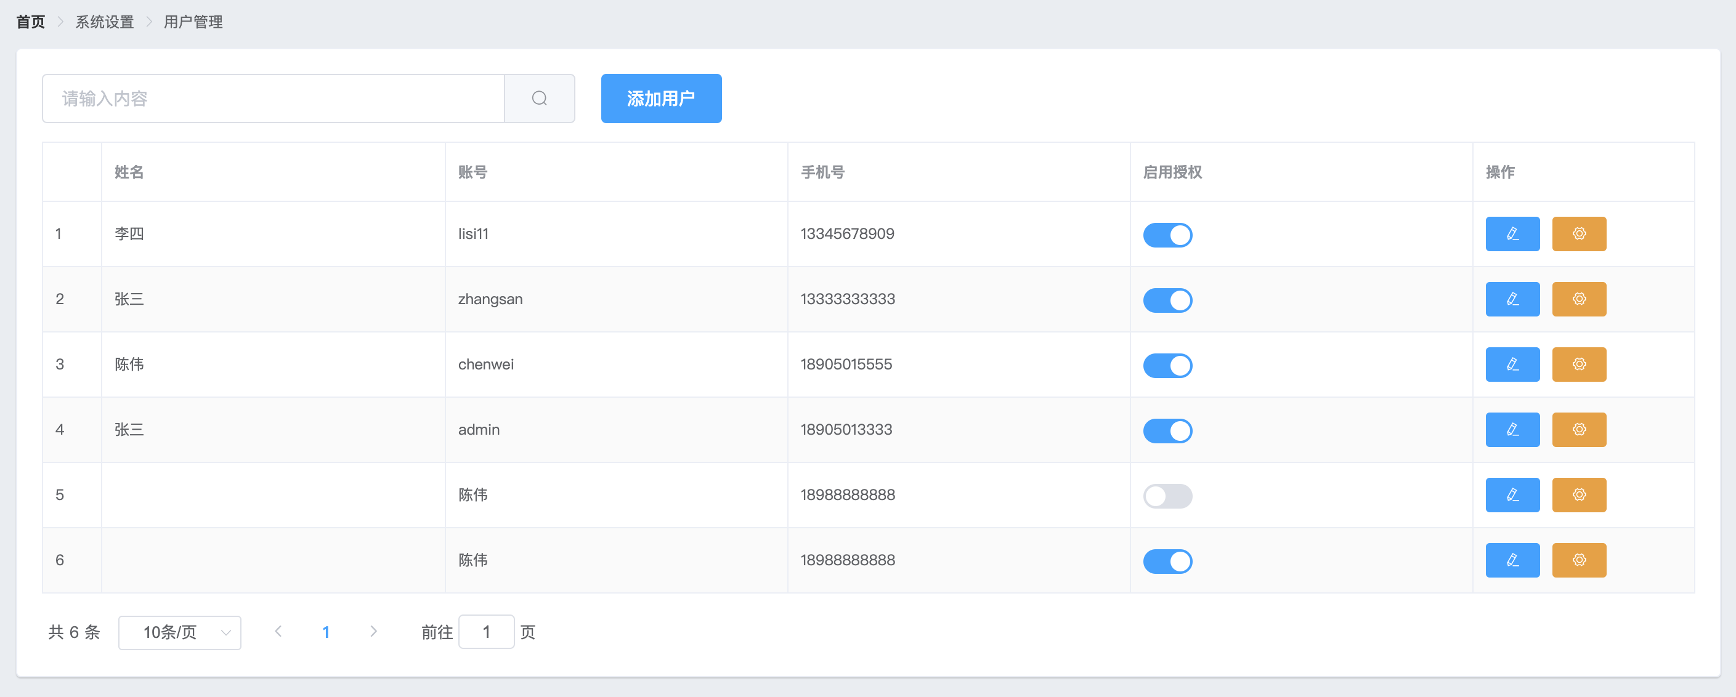Viewport: 1736px width, 697px height.
Task: Open settings gear for lisi11 row
Action: click(x=1579, y=234)
